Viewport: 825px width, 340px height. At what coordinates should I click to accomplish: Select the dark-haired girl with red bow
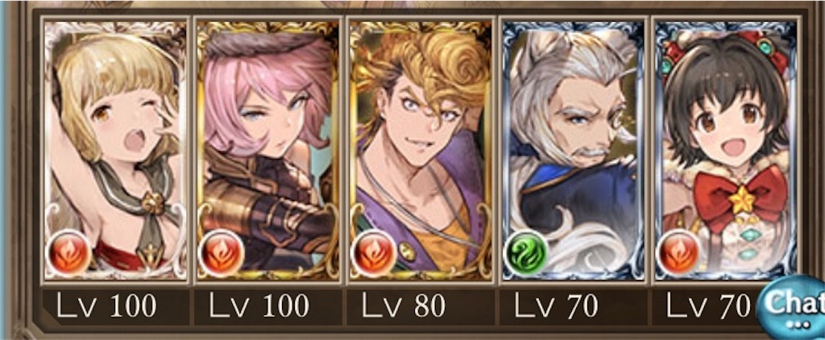[726, 150]
